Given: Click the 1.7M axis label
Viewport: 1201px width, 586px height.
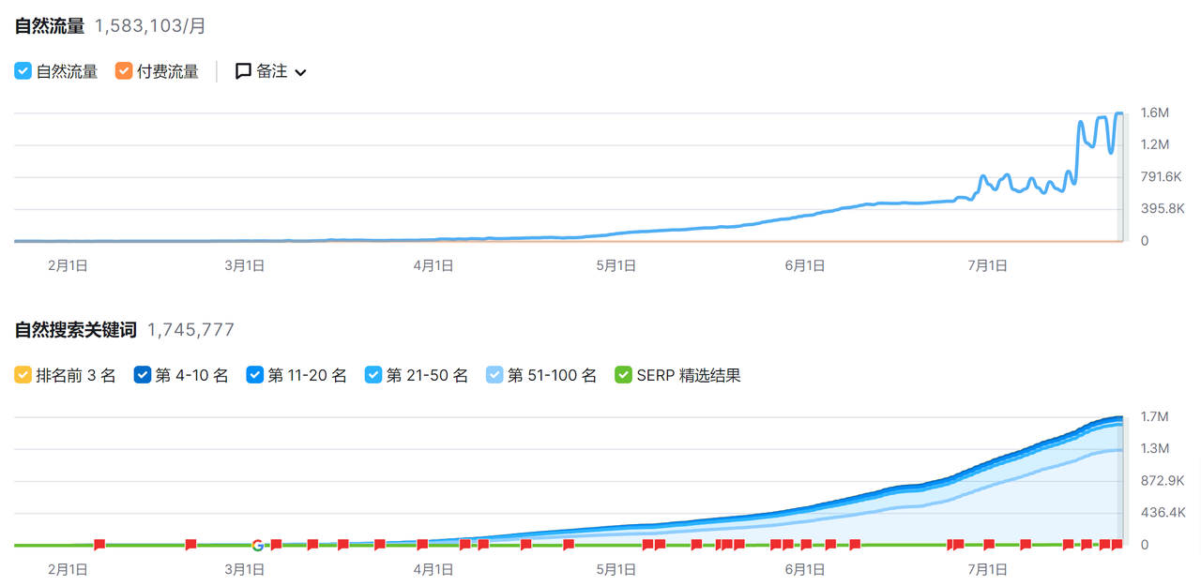Looking at the screenshot, I should point(1154,416).
